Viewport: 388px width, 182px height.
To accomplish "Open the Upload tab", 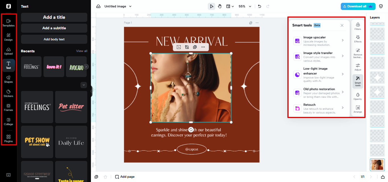I will point(9,51).
